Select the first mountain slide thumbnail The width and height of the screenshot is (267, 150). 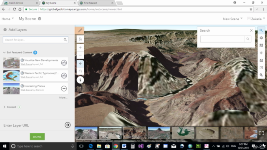coord(86,132)
